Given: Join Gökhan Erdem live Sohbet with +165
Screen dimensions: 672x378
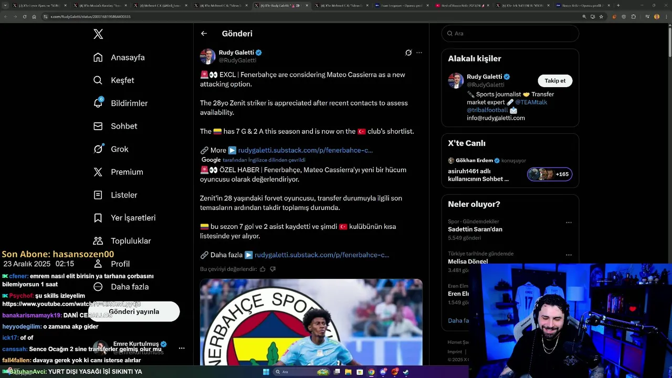Looking at the screenshot, I should [x=550, y=174].
